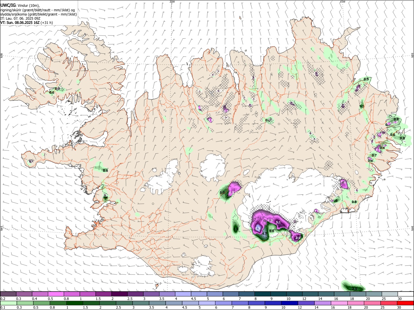This screenshot has width=414, height=310.
Task: Click the orchid 0.4–0.5 swatch in upper legend row
Action: [x=40, y=294]
